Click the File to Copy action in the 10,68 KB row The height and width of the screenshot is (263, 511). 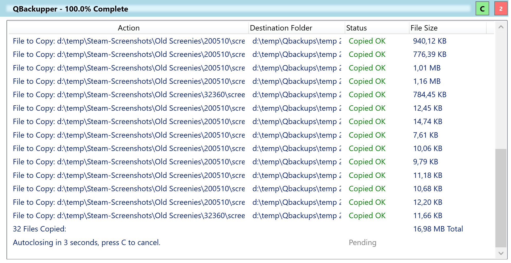129,189
